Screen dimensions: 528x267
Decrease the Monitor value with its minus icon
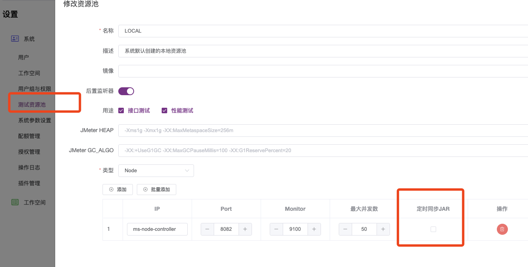(276, 229)
